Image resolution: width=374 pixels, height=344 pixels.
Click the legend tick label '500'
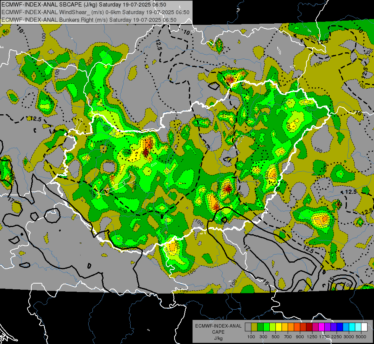[x=275, y=337]
